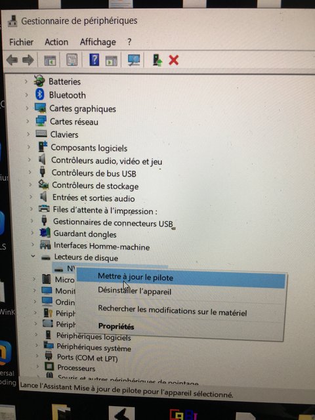Click the Claviers keyboard icon
This screenshot has height=420, width=315.
tap(41, 133)
